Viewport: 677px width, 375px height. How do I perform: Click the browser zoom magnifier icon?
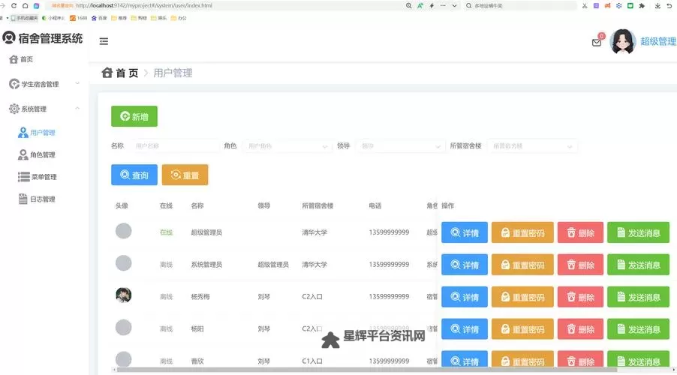(408, 5)
